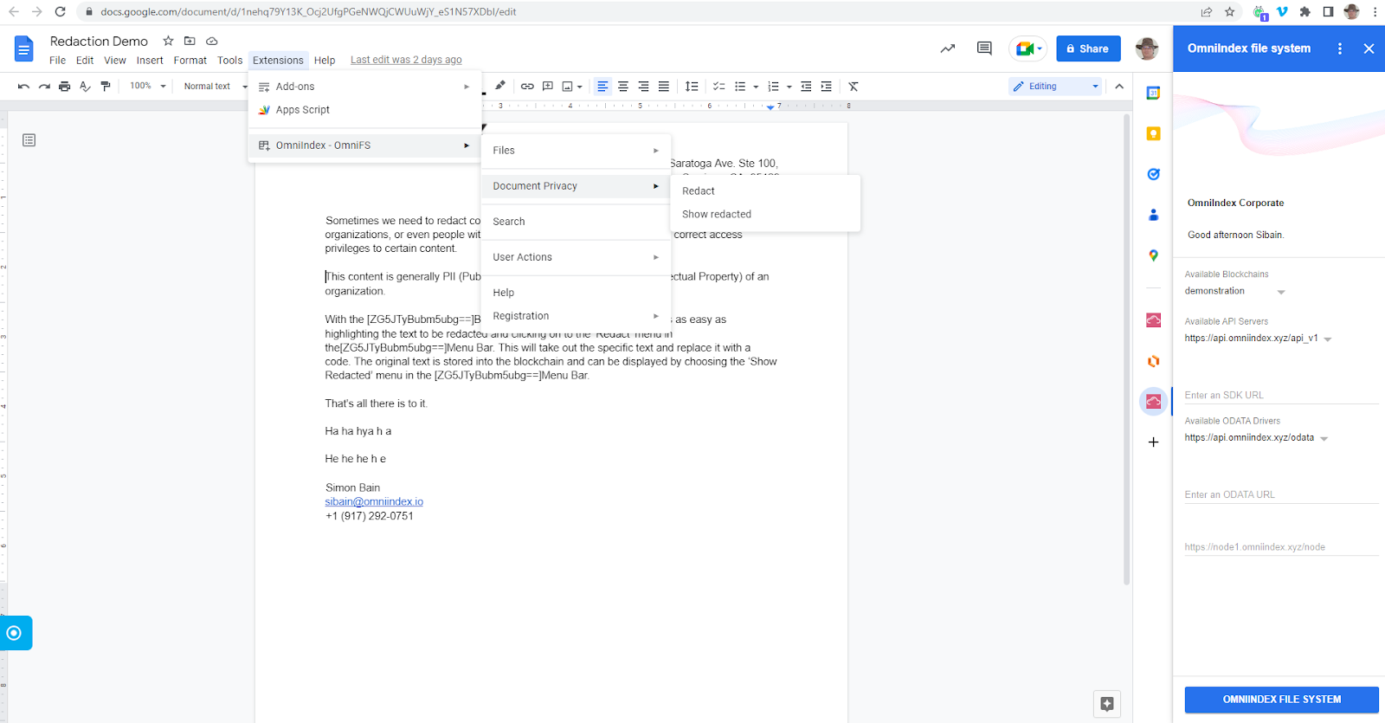Click the Get Add-ons plus icon
This screenshot has height=723, width=1385.
(1153, 442)
